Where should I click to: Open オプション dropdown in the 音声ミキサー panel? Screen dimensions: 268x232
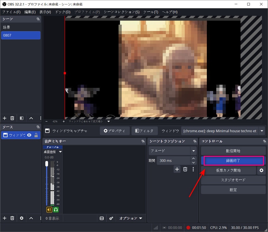coord(131,218)
